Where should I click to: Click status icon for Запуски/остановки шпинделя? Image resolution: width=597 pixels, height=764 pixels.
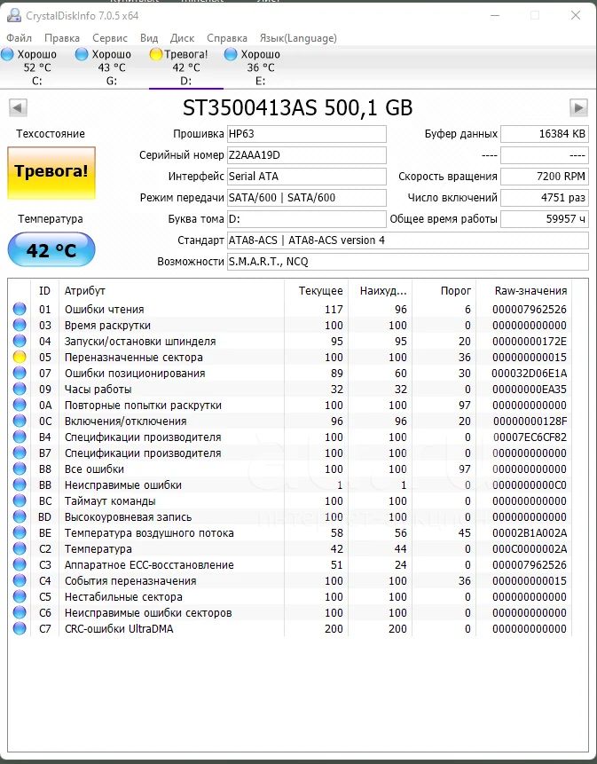pyautogui.click(x=20, y=341)
